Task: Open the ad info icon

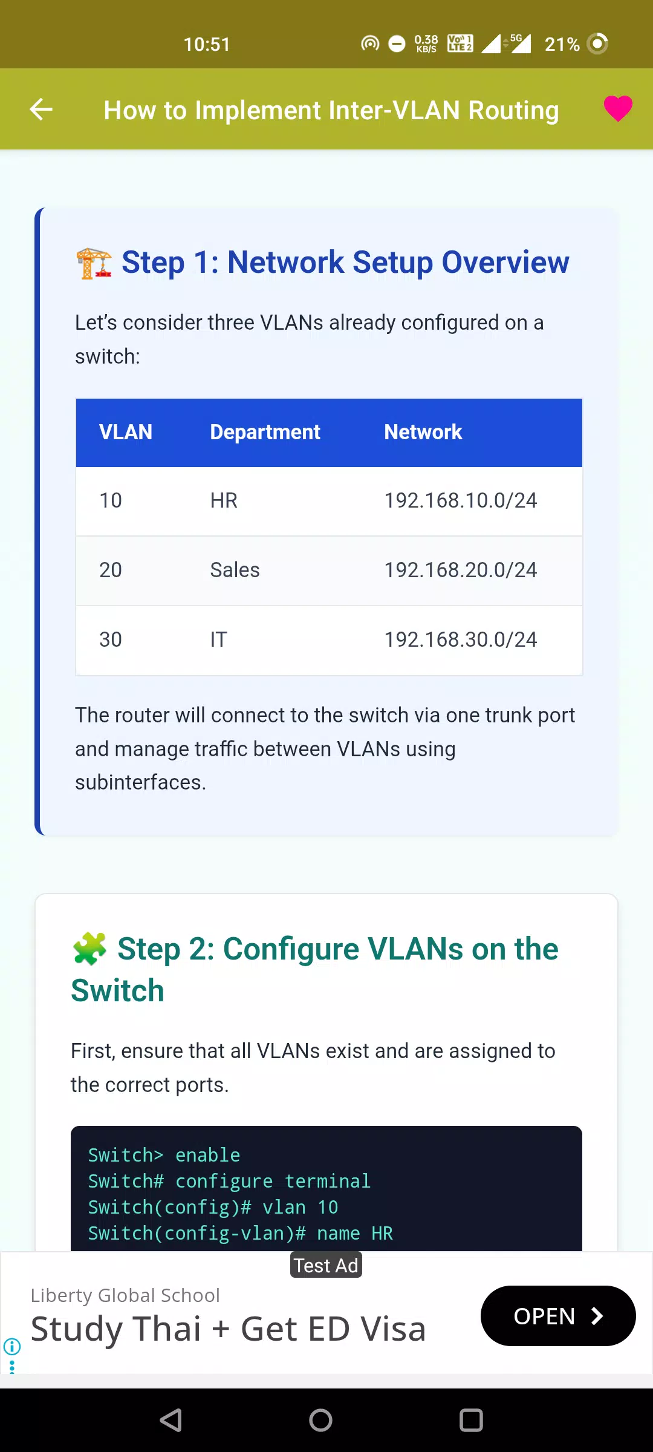Action: pyautogui.click(x=12, y=1346)
